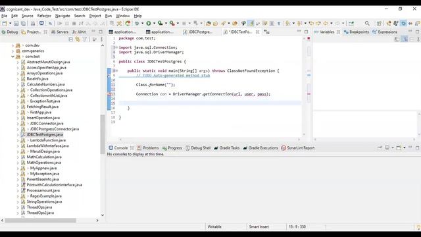
Task: Click the Resume debug toolbar icon
Action: pyautogui.click(x=60, y=24)
